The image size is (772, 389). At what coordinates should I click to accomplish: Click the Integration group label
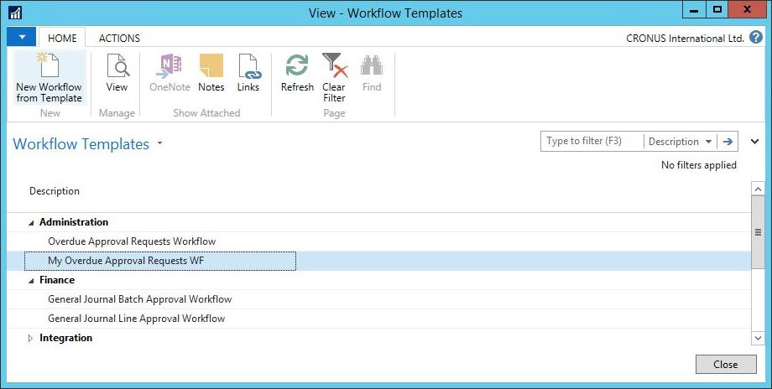click(66, 338)
